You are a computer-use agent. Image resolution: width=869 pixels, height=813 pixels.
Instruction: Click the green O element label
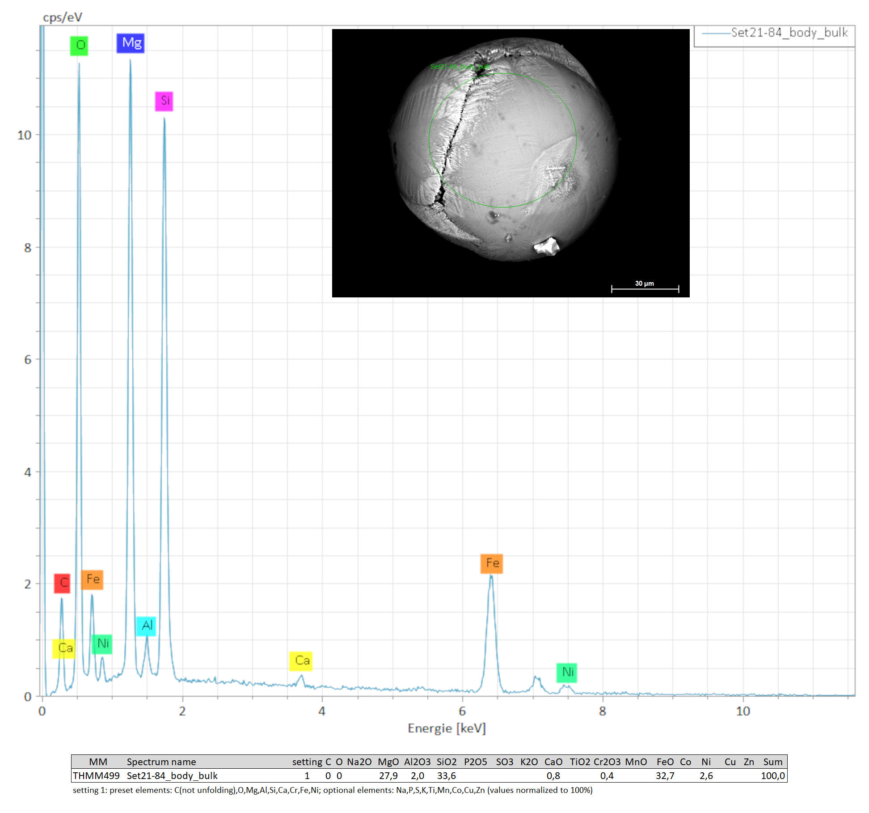[x=79, y=46]
